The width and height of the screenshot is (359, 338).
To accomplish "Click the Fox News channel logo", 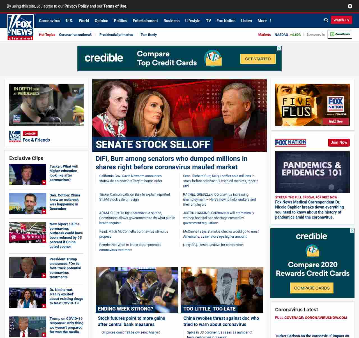I will click(x=20, y=27).
